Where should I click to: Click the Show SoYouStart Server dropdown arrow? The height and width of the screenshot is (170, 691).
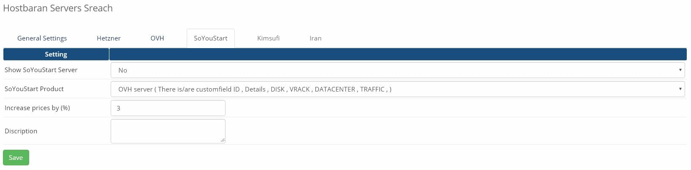point(680,70)
